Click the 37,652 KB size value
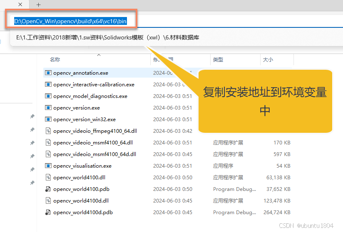 [x=278, y=189]
